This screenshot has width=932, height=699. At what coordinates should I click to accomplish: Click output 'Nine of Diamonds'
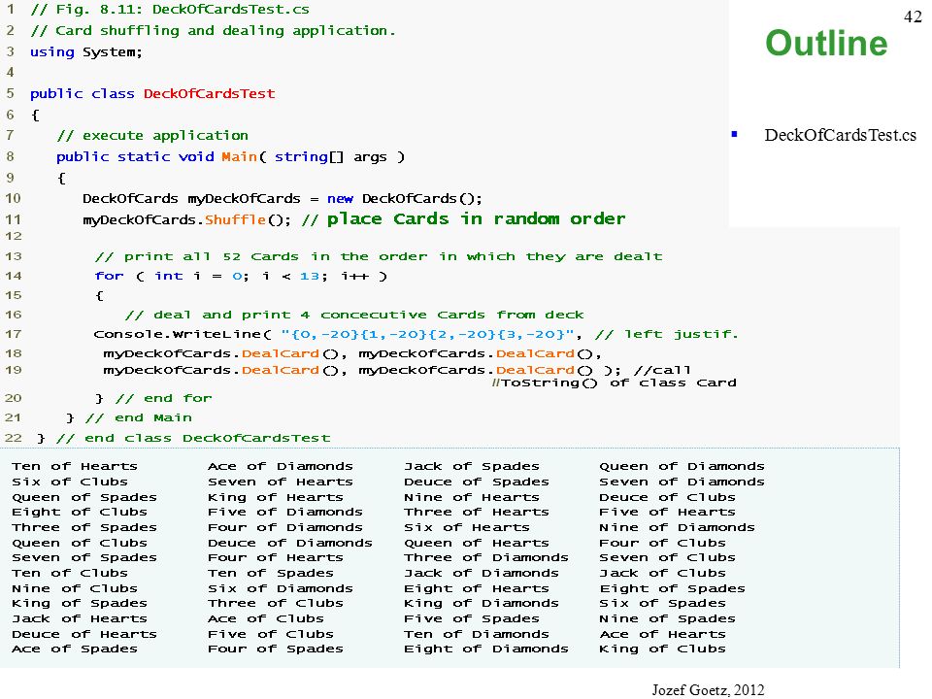tap(677, 528)
